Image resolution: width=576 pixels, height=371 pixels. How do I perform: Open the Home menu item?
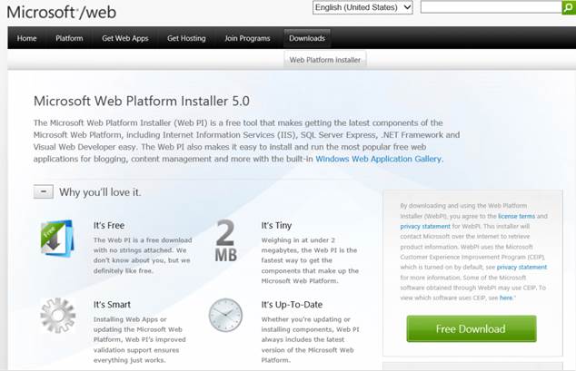pyautogui.click(x=27, y=38)
